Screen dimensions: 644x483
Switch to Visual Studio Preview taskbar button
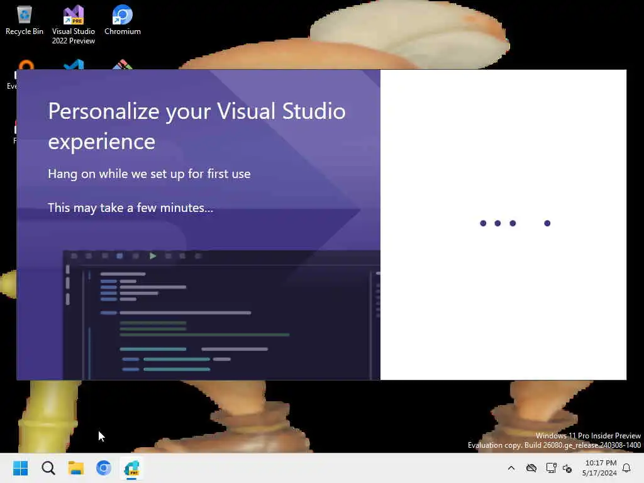click(x=131, y=468)
